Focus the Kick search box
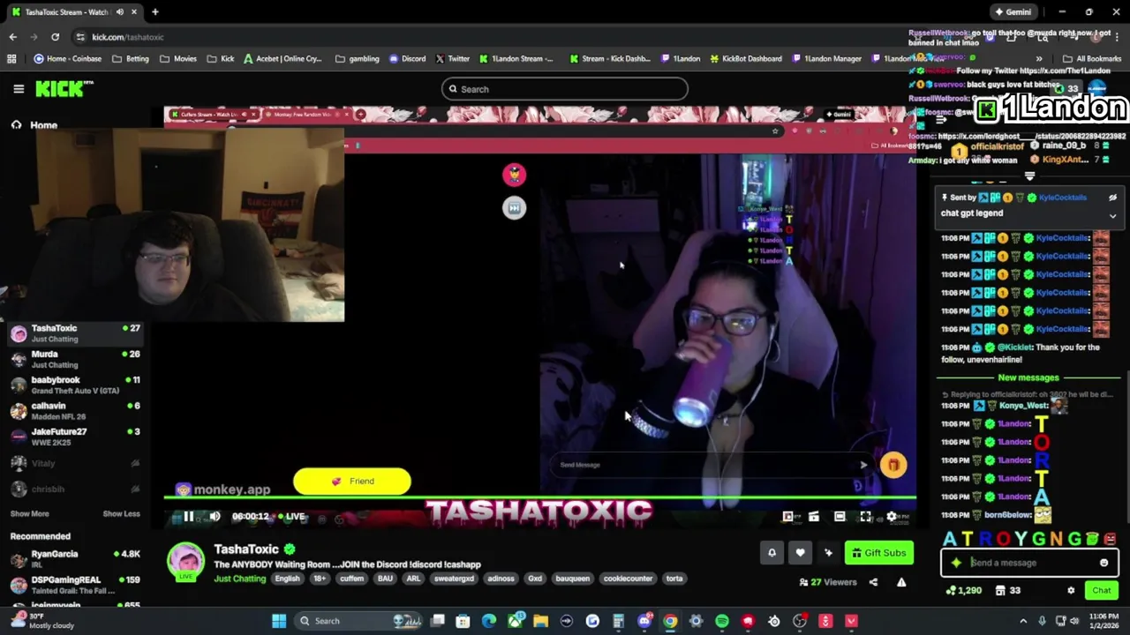The height and width of the screenshot is (635, 1130). (x=565, y=89)
